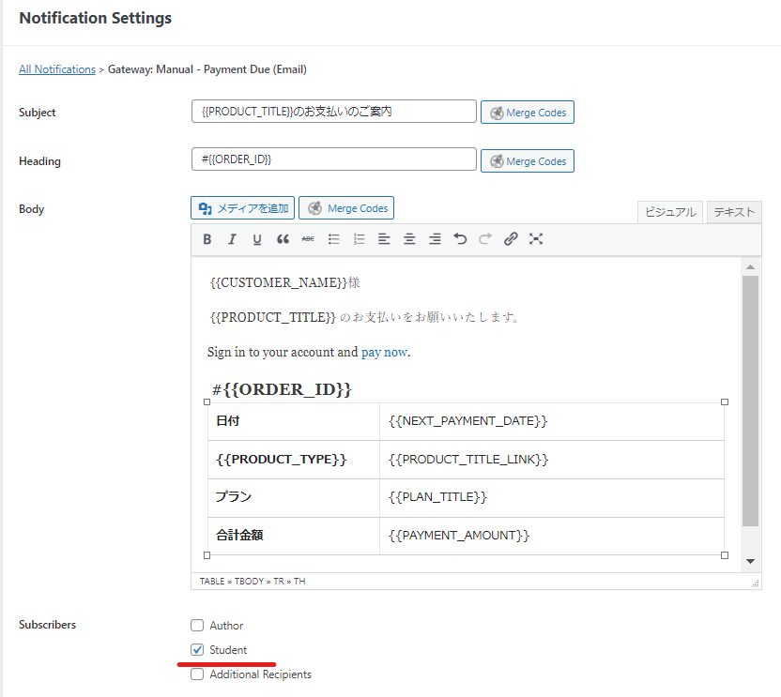Undo the last editor change
This screenshot has height=697, width=781.
pyautogui.click(x=460, y=239)
